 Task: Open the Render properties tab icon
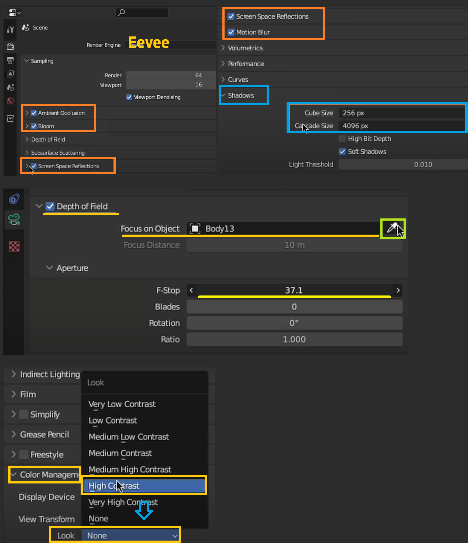[10, 47]
